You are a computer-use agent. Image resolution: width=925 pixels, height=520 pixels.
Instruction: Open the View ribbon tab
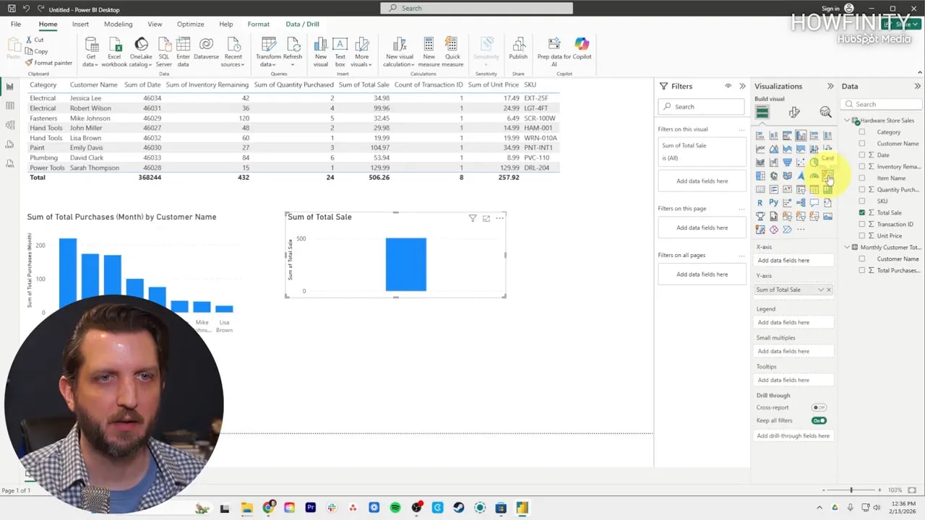click(155, 24)
